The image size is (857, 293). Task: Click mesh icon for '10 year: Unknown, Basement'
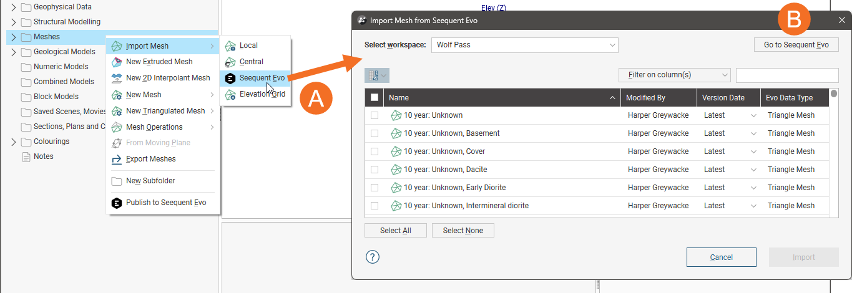click(396, 133)
